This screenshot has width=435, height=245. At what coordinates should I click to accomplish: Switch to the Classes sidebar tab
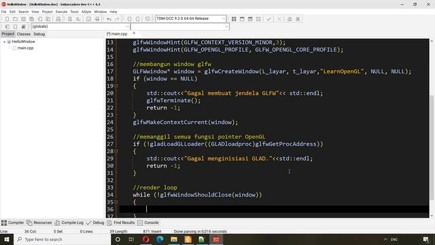[24, 34]
